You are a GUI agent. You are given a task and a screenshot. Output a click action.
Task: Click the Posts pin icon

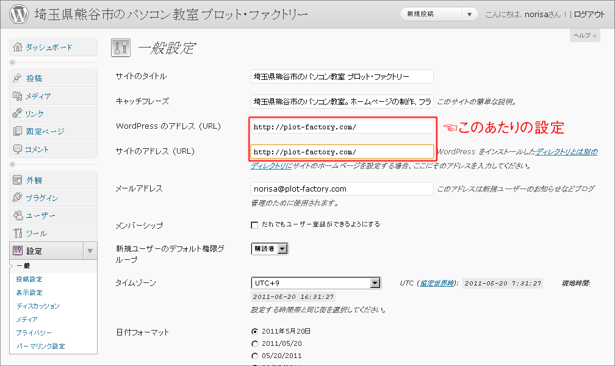click(x=17, y=78)
